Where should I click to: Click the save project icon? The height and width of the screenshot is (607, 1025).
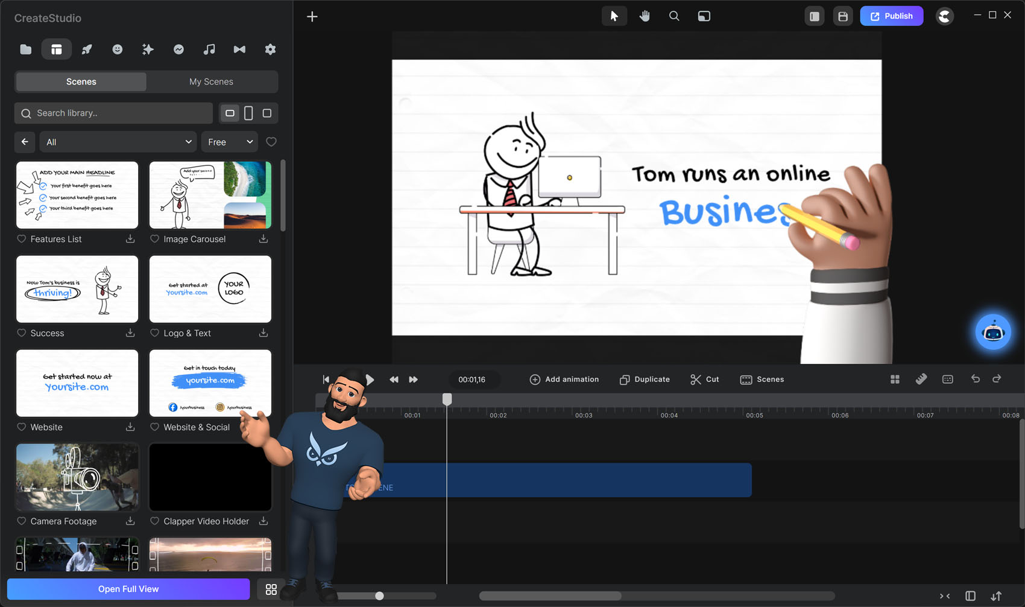pyautogui.click(x=843, y=16)
